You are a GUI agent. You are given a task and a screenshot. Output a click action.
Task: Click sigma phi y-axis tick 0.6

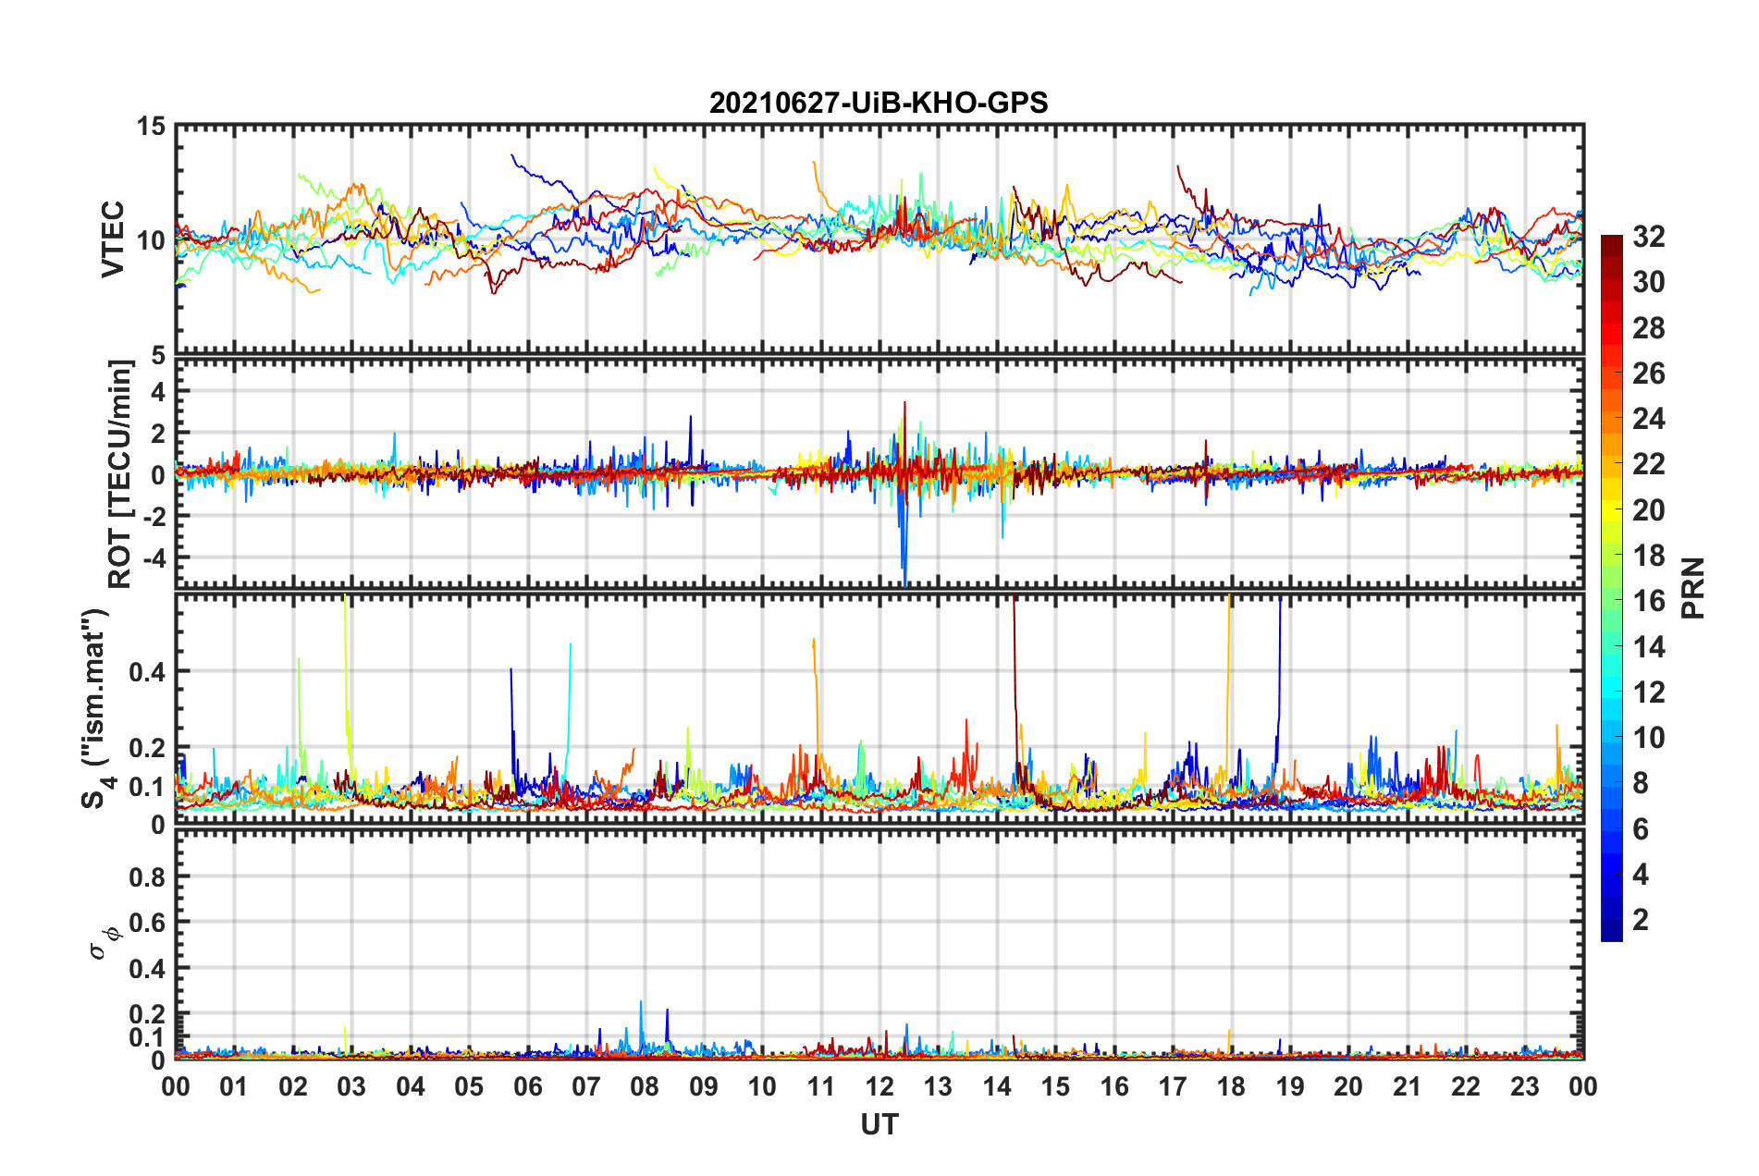click(x=148, y=922)
